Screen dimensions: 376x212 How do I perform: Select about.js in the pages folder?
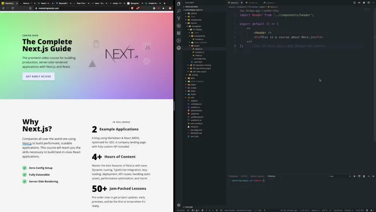coord(199,49)
